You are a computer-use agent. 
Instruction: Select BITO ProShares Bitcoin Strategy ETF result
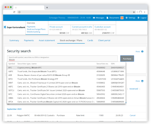[66, 79]
